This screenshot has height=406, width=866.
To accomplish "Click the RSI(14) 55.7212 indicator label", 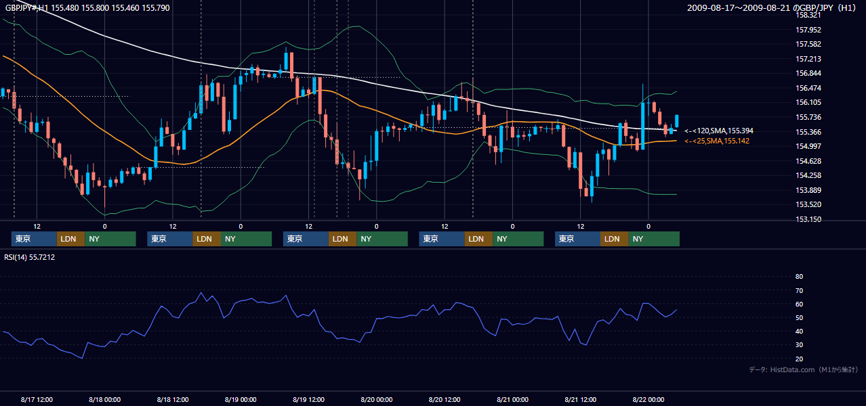I will pos(30,257).
